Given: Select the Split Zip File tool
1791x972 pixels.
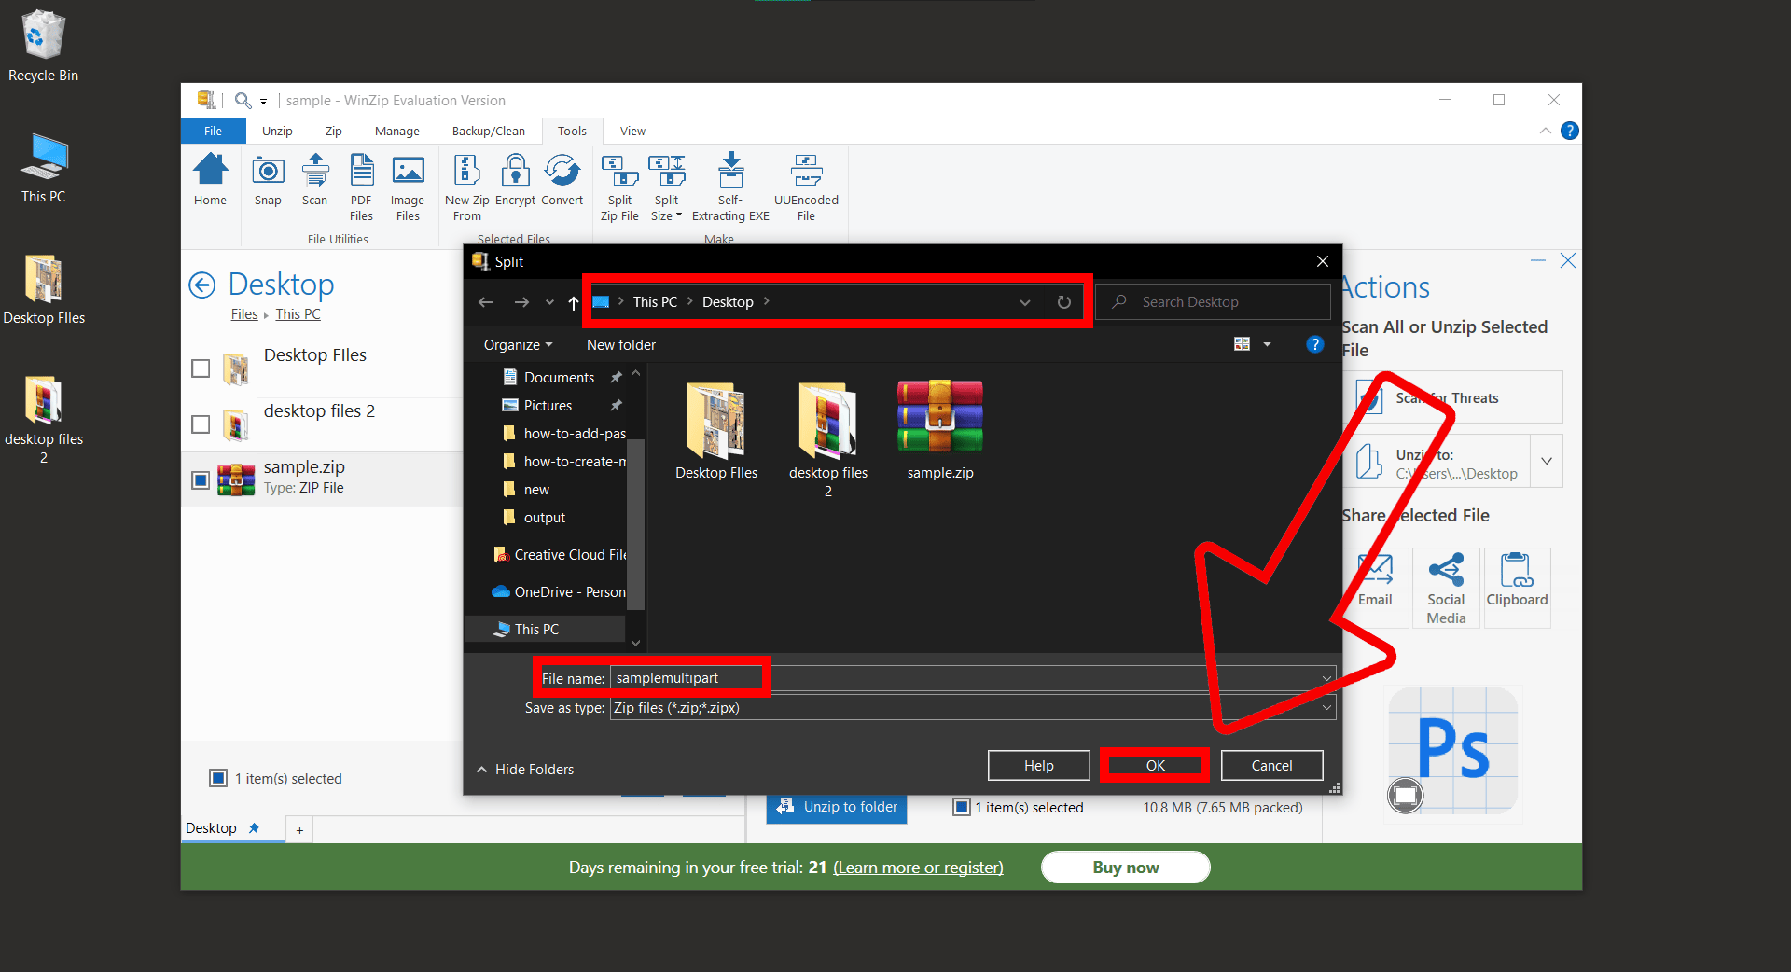Looking at the screenshot, I should 618,187.
